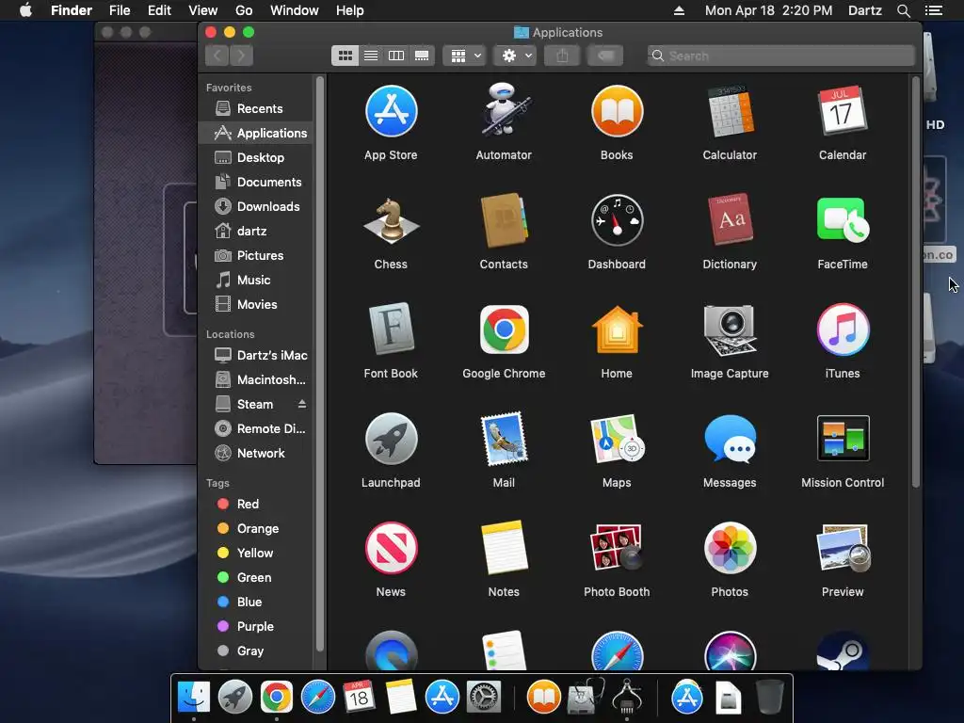Filter by the Green tag
The height and width of the screenshot is (723, 964).
click(x=256, y=577)
